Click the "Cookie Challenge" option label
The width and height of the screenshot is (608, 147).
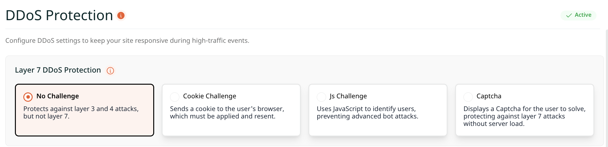tap(210, 96)
